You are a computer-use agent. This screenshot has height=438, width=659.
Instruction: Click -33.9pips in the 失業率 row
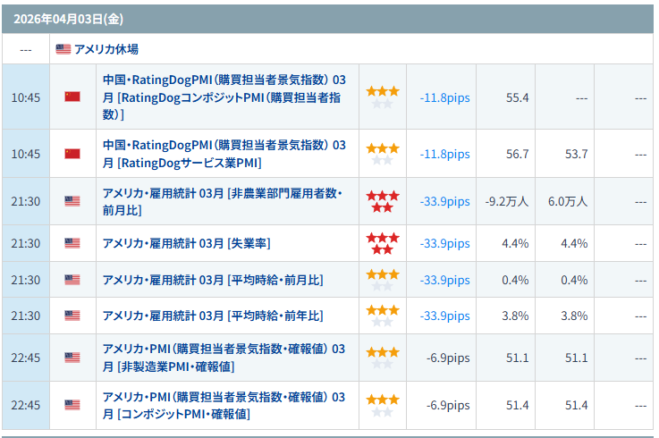[444, 243]
